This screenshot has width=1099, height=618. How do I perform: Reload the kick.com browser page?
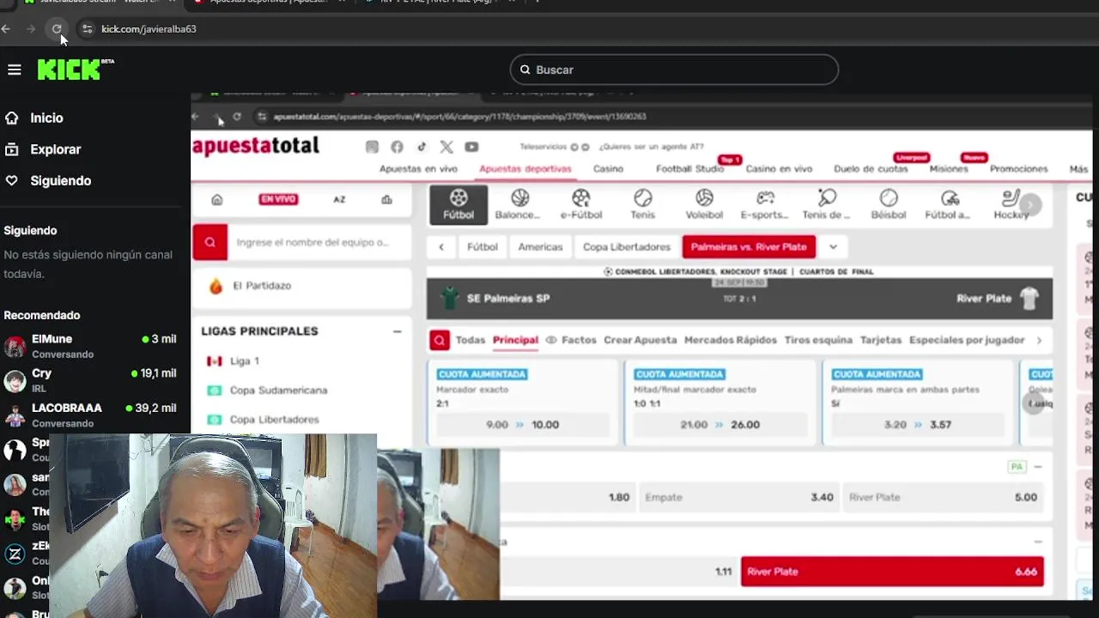(57, 29)
